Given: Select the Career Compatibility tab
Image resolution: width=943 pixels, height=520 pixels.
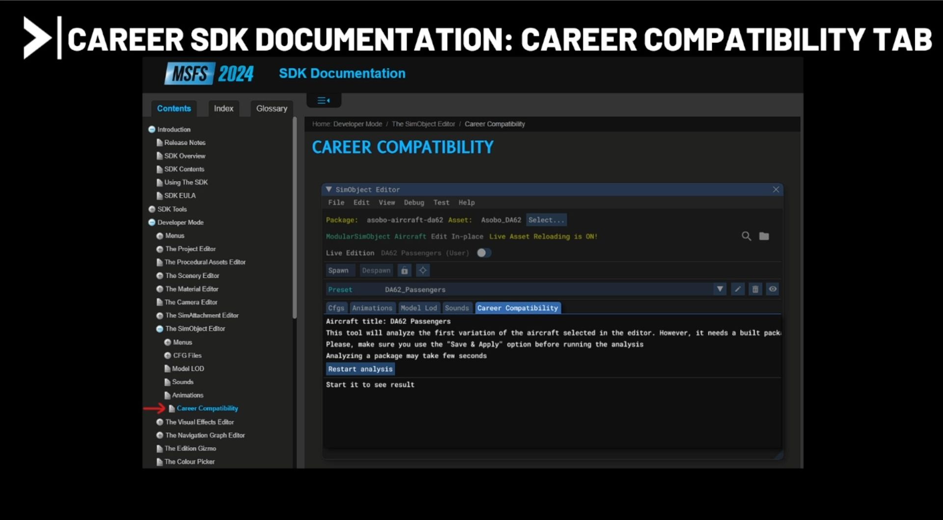Looking at the screenshot, I should (518, 308).
